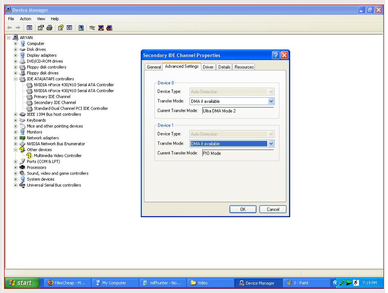
Task: Open the View menu
Action: 41,19
